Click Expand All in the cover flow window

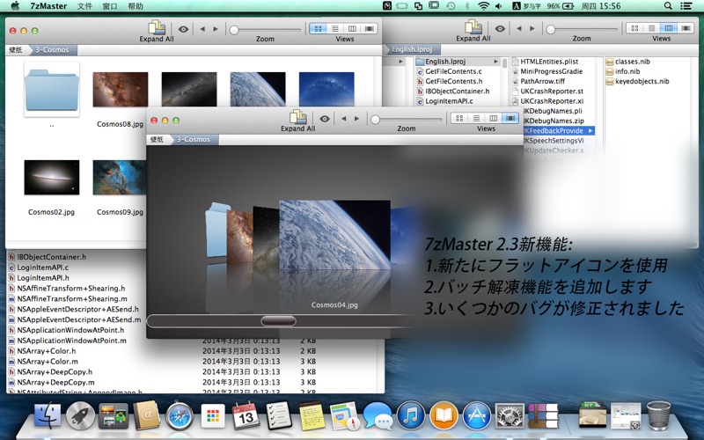click(x=298, y=121)
